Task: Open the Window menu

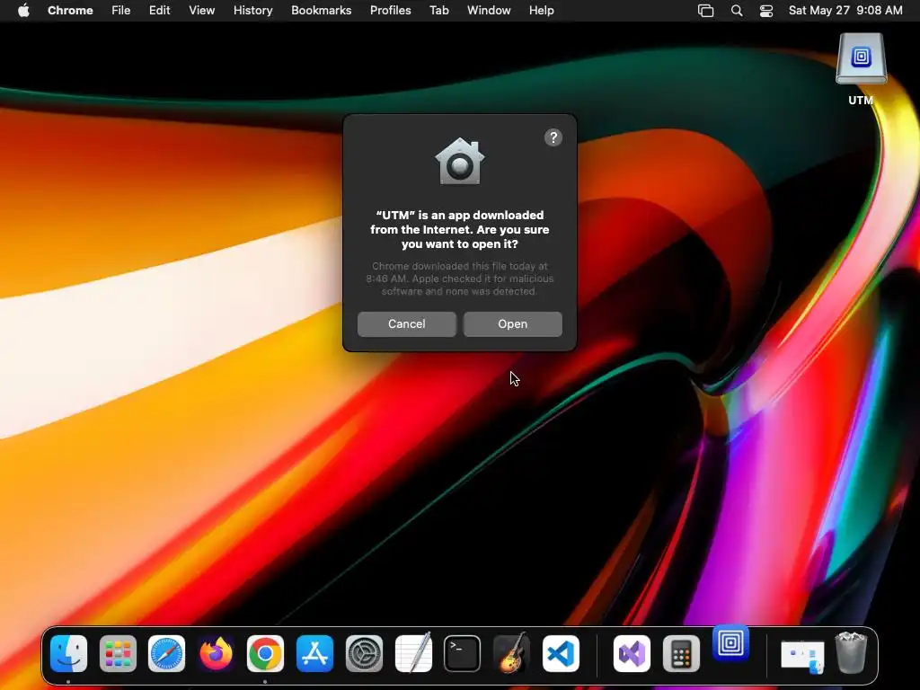Action: (489, 10)
